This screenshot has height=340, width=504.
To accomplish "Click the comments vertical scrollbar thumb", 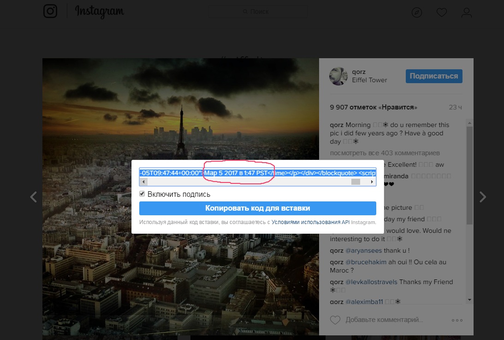I will click(x=469, y=176).
